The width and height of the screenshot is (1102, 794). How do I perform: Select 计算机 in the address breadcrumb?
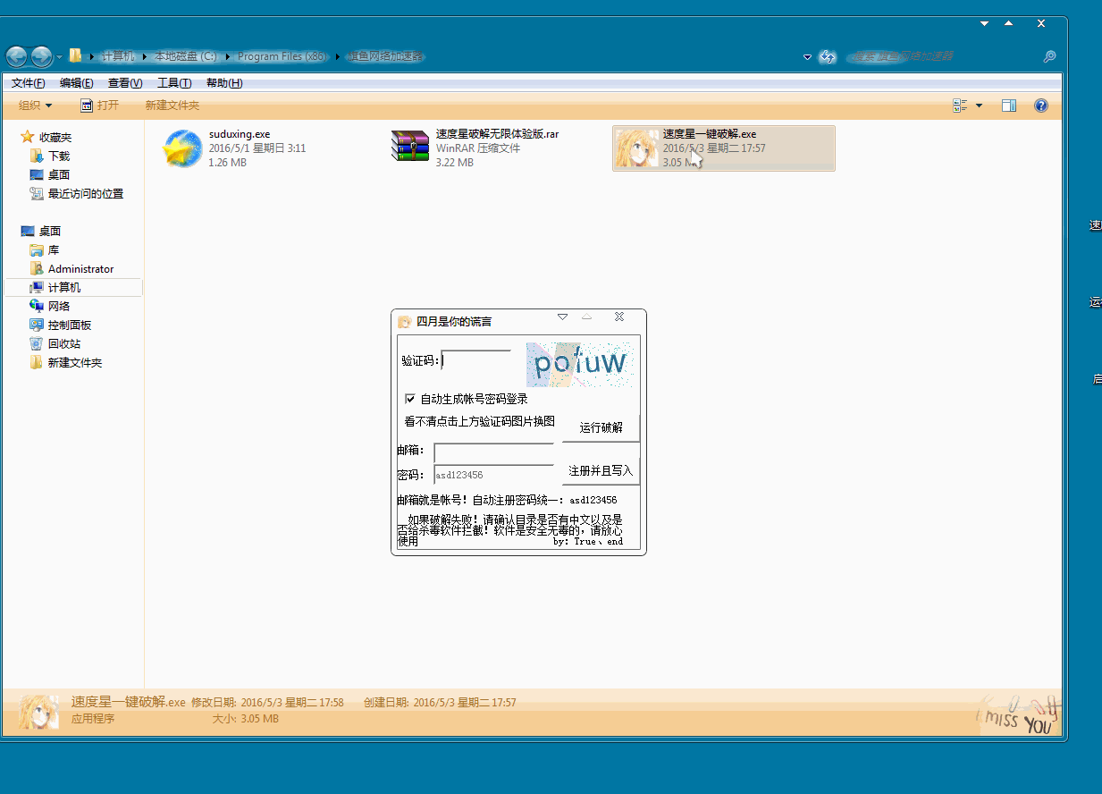[118, 56]
